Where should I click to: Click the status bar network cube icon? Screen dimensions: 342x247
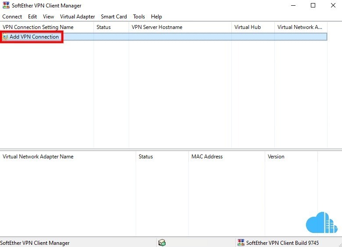[162, 243]
